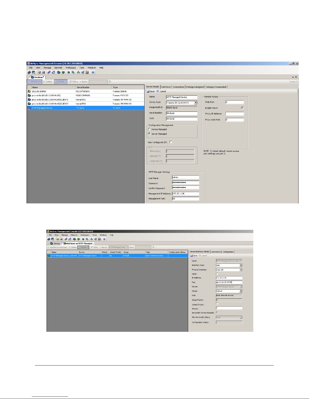
Task: Click Save icon in Device Interface Details
Action: point(191,256)
